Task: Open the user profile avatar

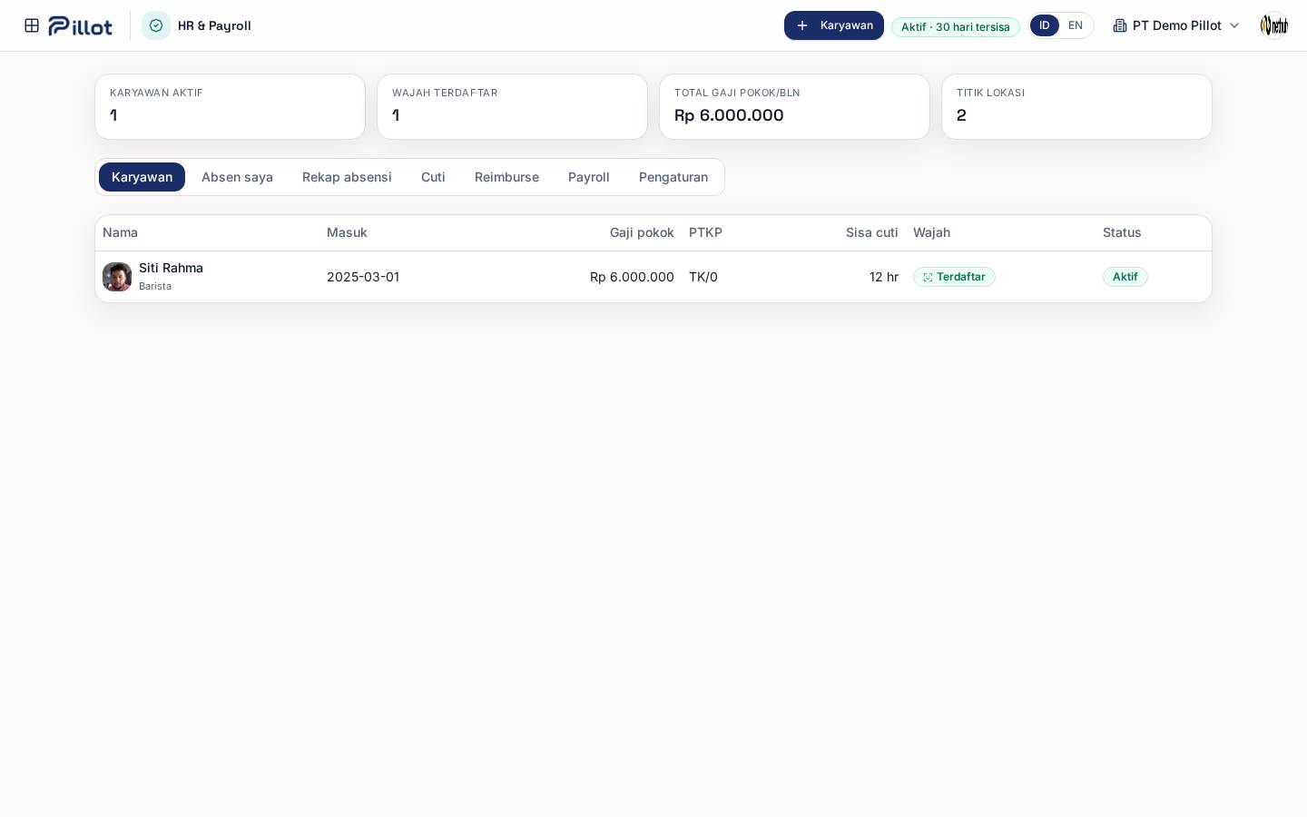Action: (x=1274, y=25)
